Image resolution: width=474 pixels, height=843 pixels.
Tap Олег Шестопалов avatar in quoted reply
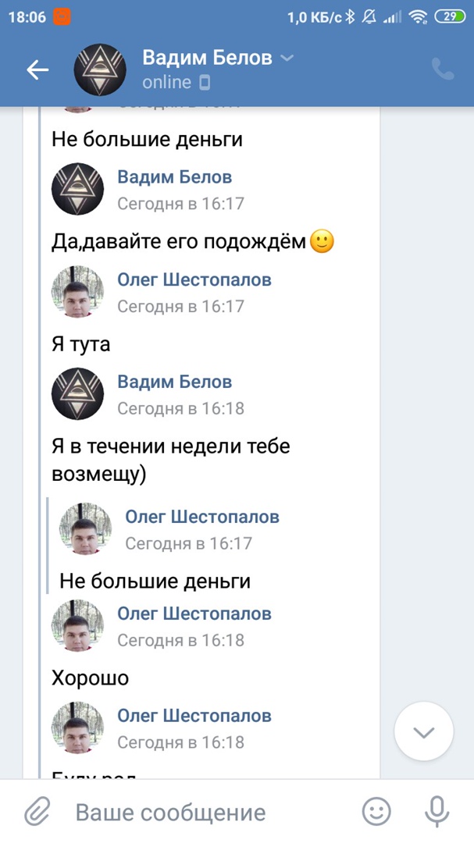click(x=86, y=528)
